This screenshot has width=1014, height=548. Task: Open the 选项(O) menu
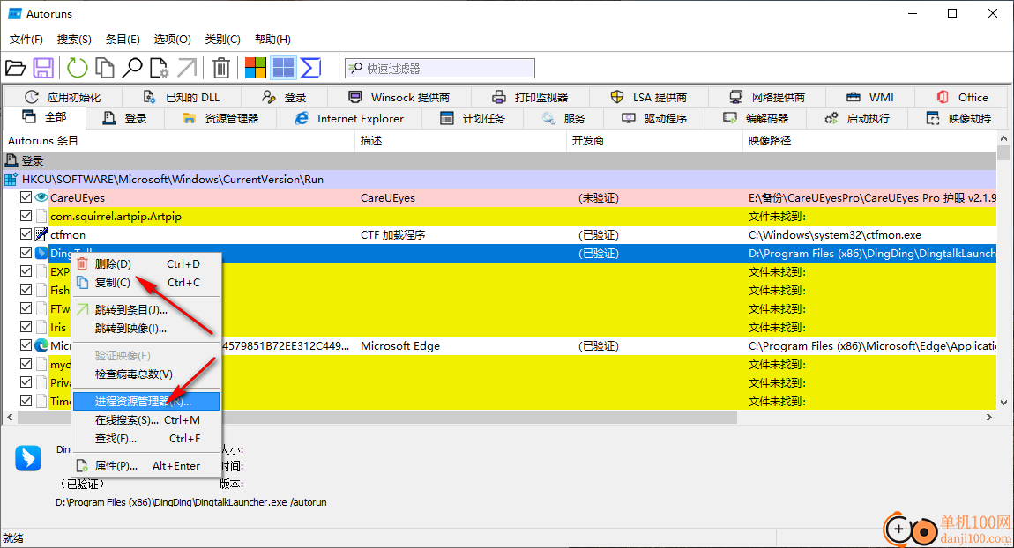point(172,40)
